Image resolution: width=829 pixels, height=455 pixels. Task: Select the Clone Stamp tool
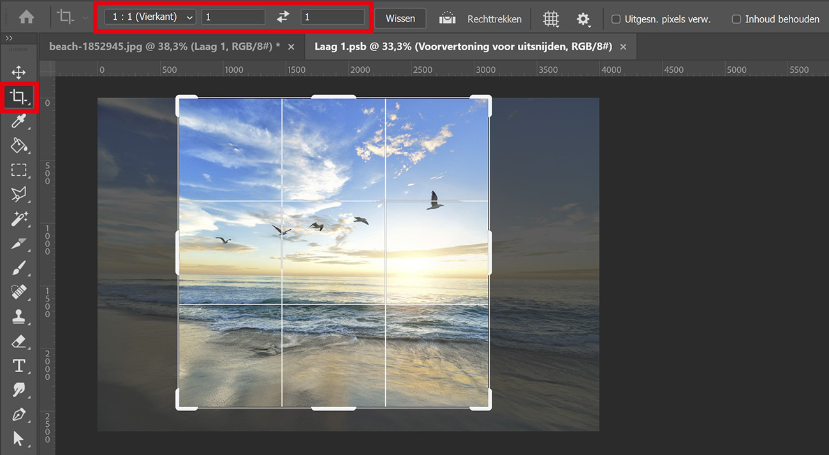click(x=19, y=317)
